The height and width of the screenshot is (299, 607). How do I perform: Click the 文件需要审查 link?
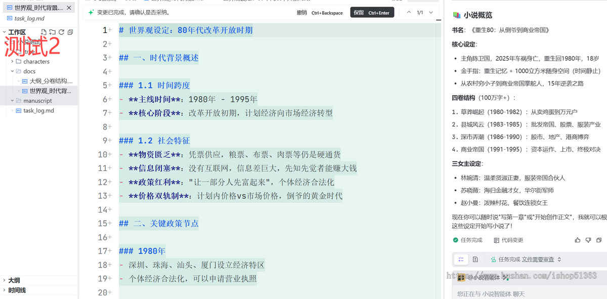tap(538, 260)
